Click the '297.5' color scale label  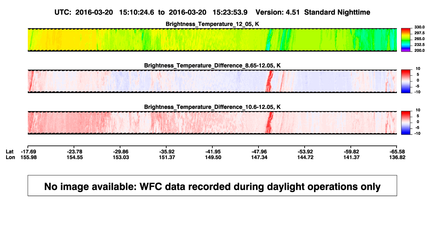(420, 33)
